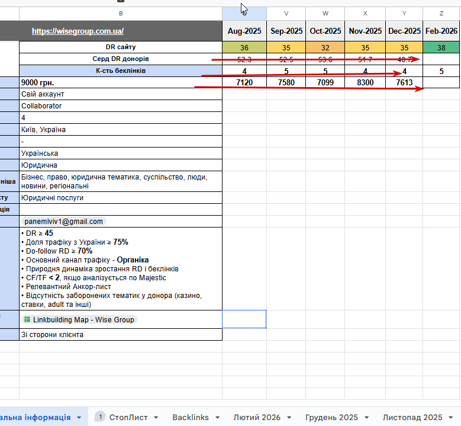Select the Dec-2025 header cell
Viewport: 461px width, 426px height.
coord(404,31)
